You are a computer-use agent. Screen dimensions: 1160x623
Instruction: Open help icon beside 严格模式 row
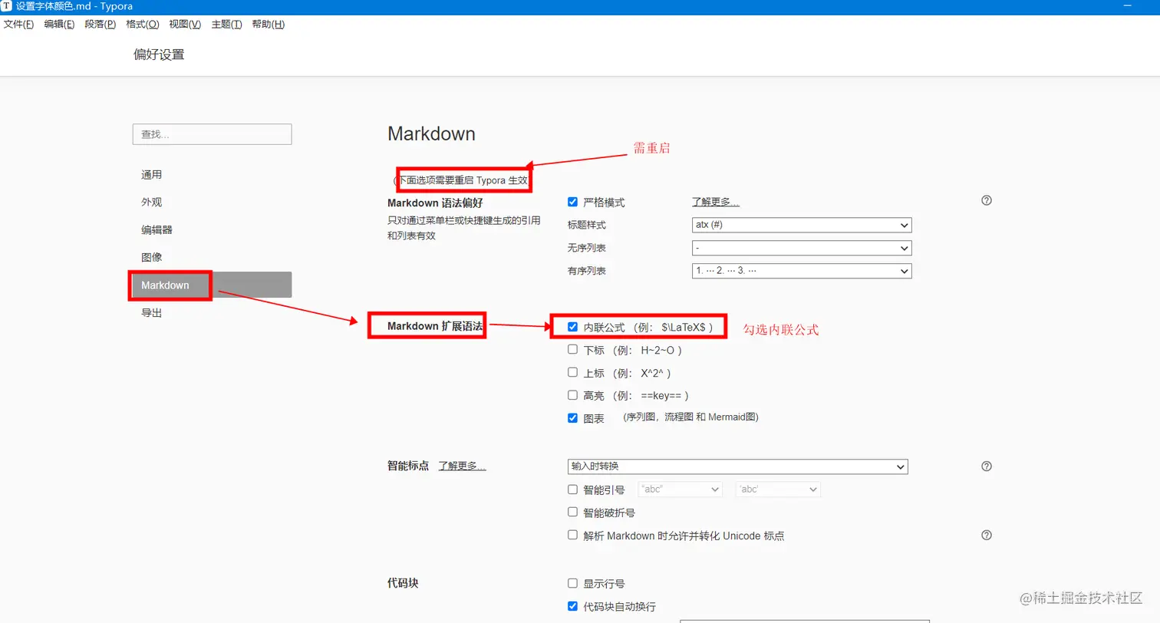987,200
